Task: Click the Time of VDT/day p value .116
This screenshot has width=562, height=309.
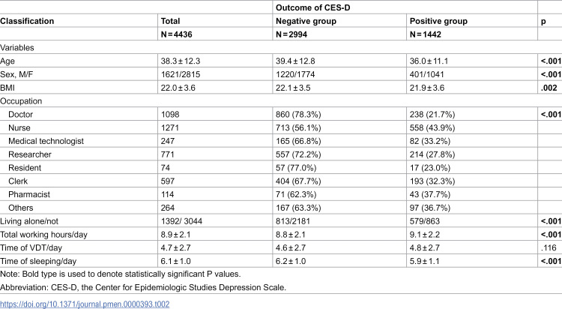Action: 549,247
